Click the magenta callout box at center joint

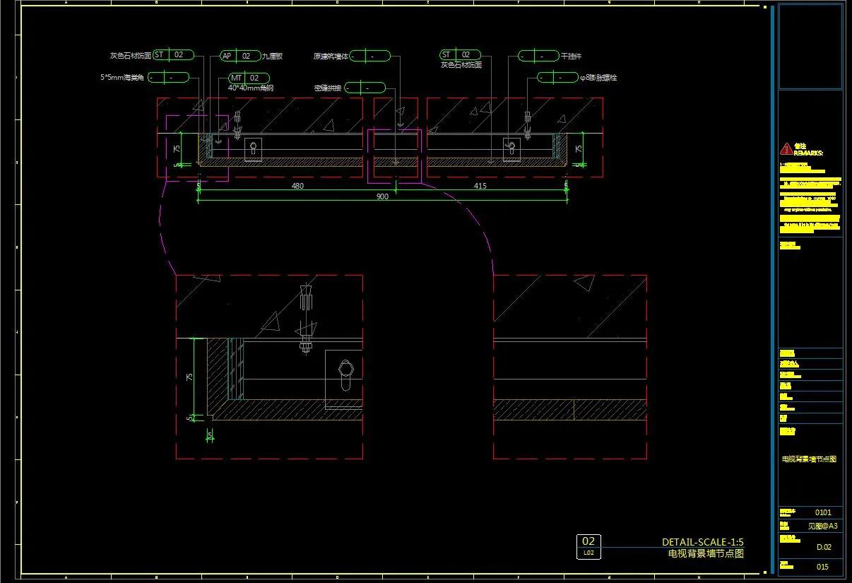pos(394,155)
